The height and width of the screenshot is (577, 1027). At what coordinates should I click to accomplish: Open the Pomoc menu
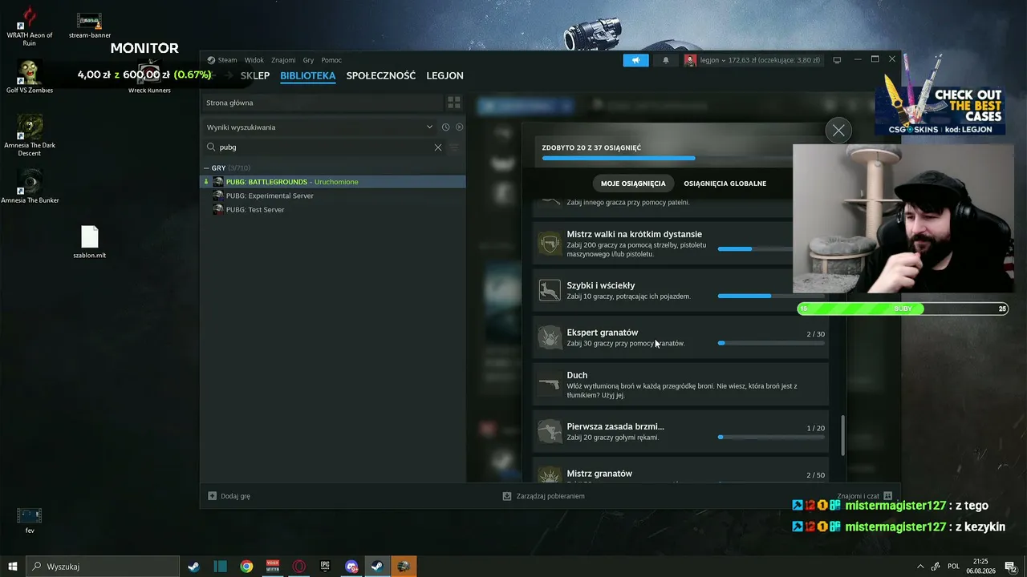click(x=331, y=60)
